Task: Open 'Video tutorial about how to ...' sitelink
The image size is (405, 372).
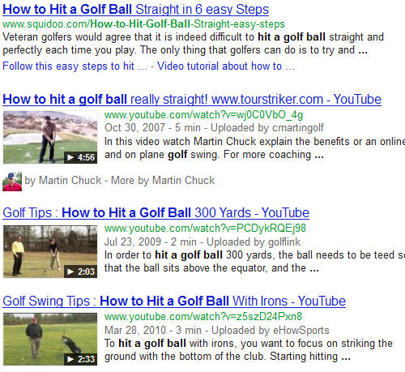Action: pos(226,66)
